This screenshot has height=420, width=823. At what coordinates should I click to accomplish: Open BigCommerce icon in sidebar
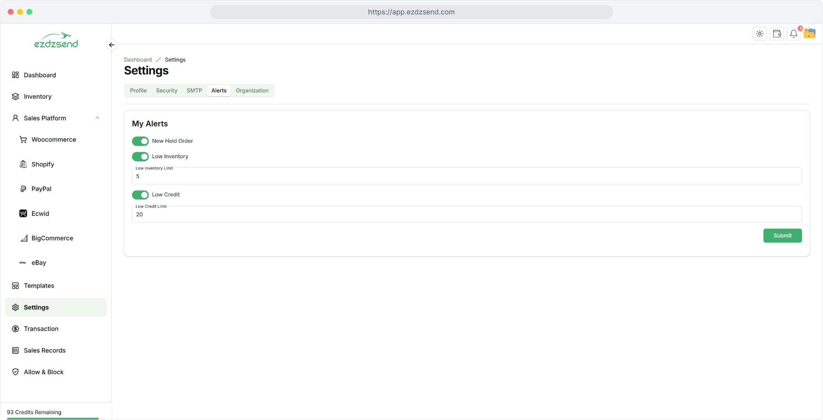pos(23,238)
